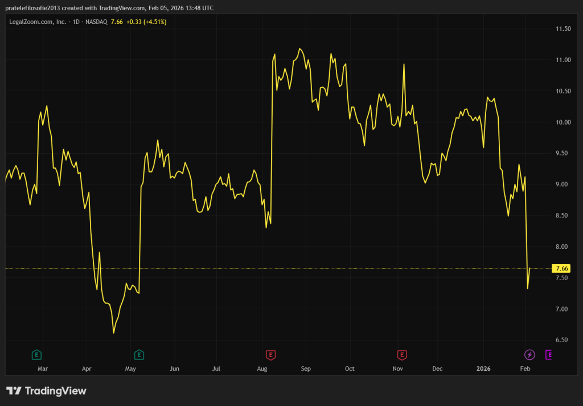Click the 2026 label on the time axis
The width and height of the screenshot is (583, 406).
click(x=484, y=368)
